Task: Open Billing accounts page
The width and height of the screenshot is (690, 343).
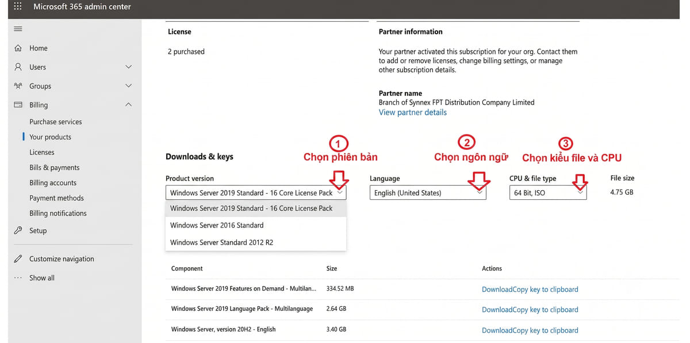Action: pos(53,183)
